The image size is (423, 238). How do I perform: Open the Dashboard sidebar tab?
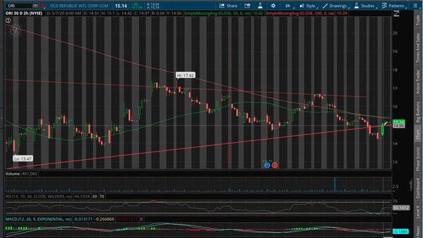(x=418, y=188)
